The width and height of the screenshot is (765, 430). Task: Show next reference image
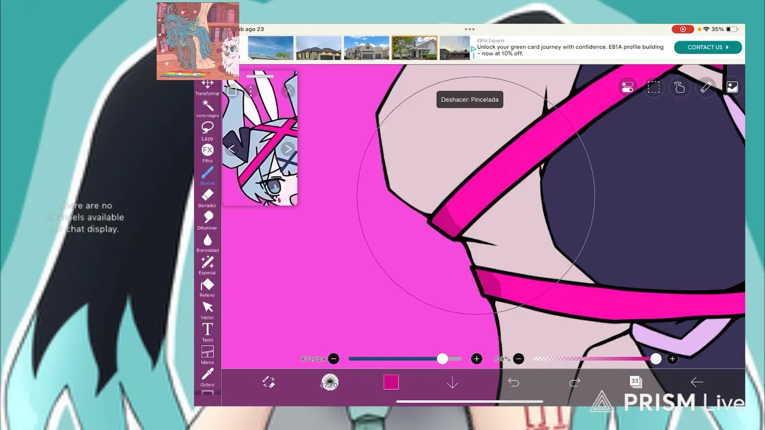tap(288, 149)
